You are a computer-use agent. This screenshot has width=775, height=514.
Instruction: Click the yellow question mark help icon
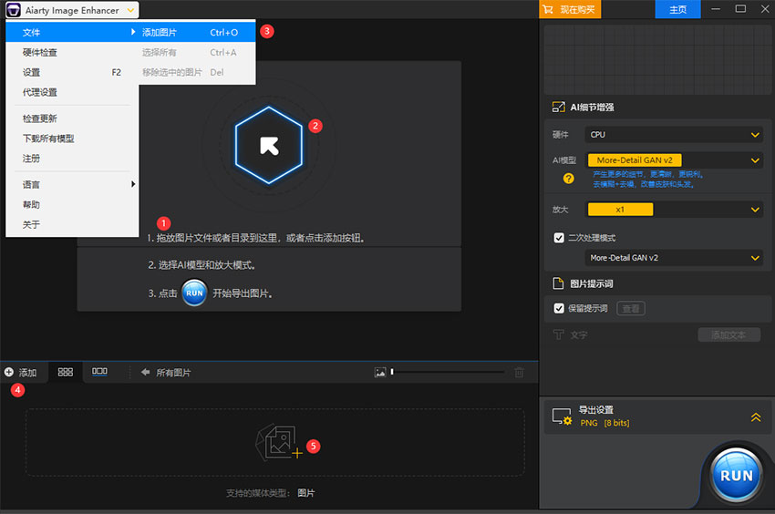pos(568,179)
